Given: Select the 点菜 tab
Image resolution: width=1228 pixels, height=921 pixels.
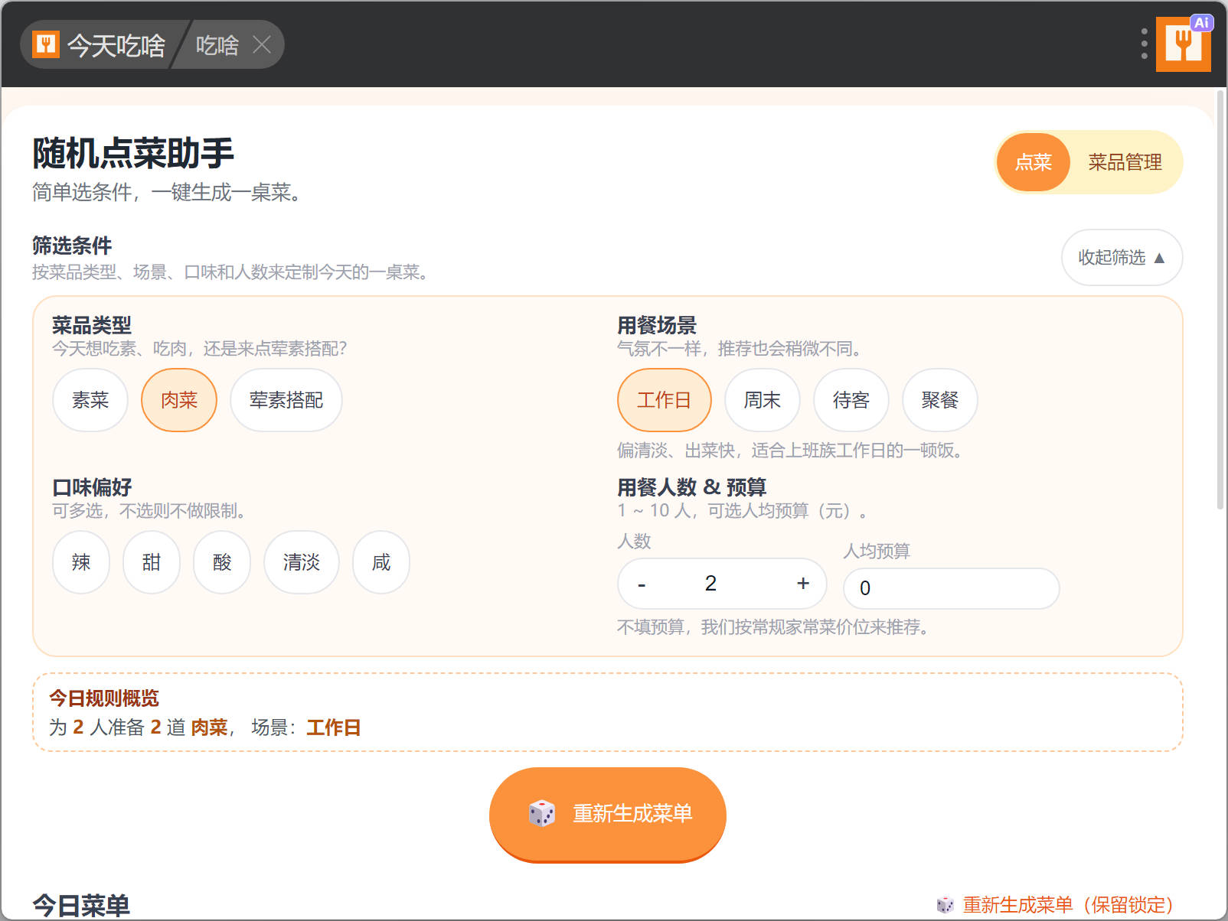Looking at the screenshot, I should tap(1033, 162).
